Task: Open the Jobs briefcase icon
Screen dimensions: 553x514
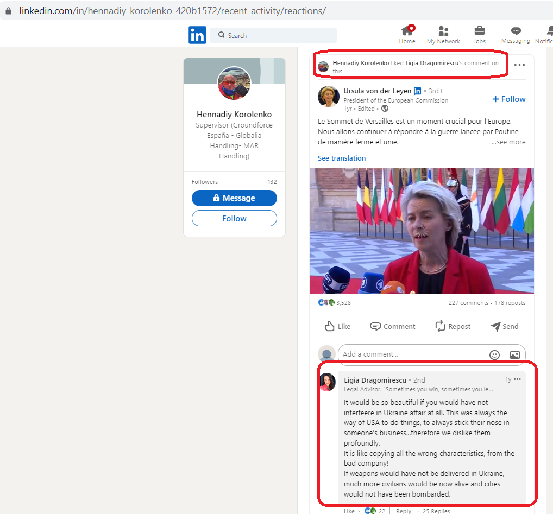Action: click(479, 35)
